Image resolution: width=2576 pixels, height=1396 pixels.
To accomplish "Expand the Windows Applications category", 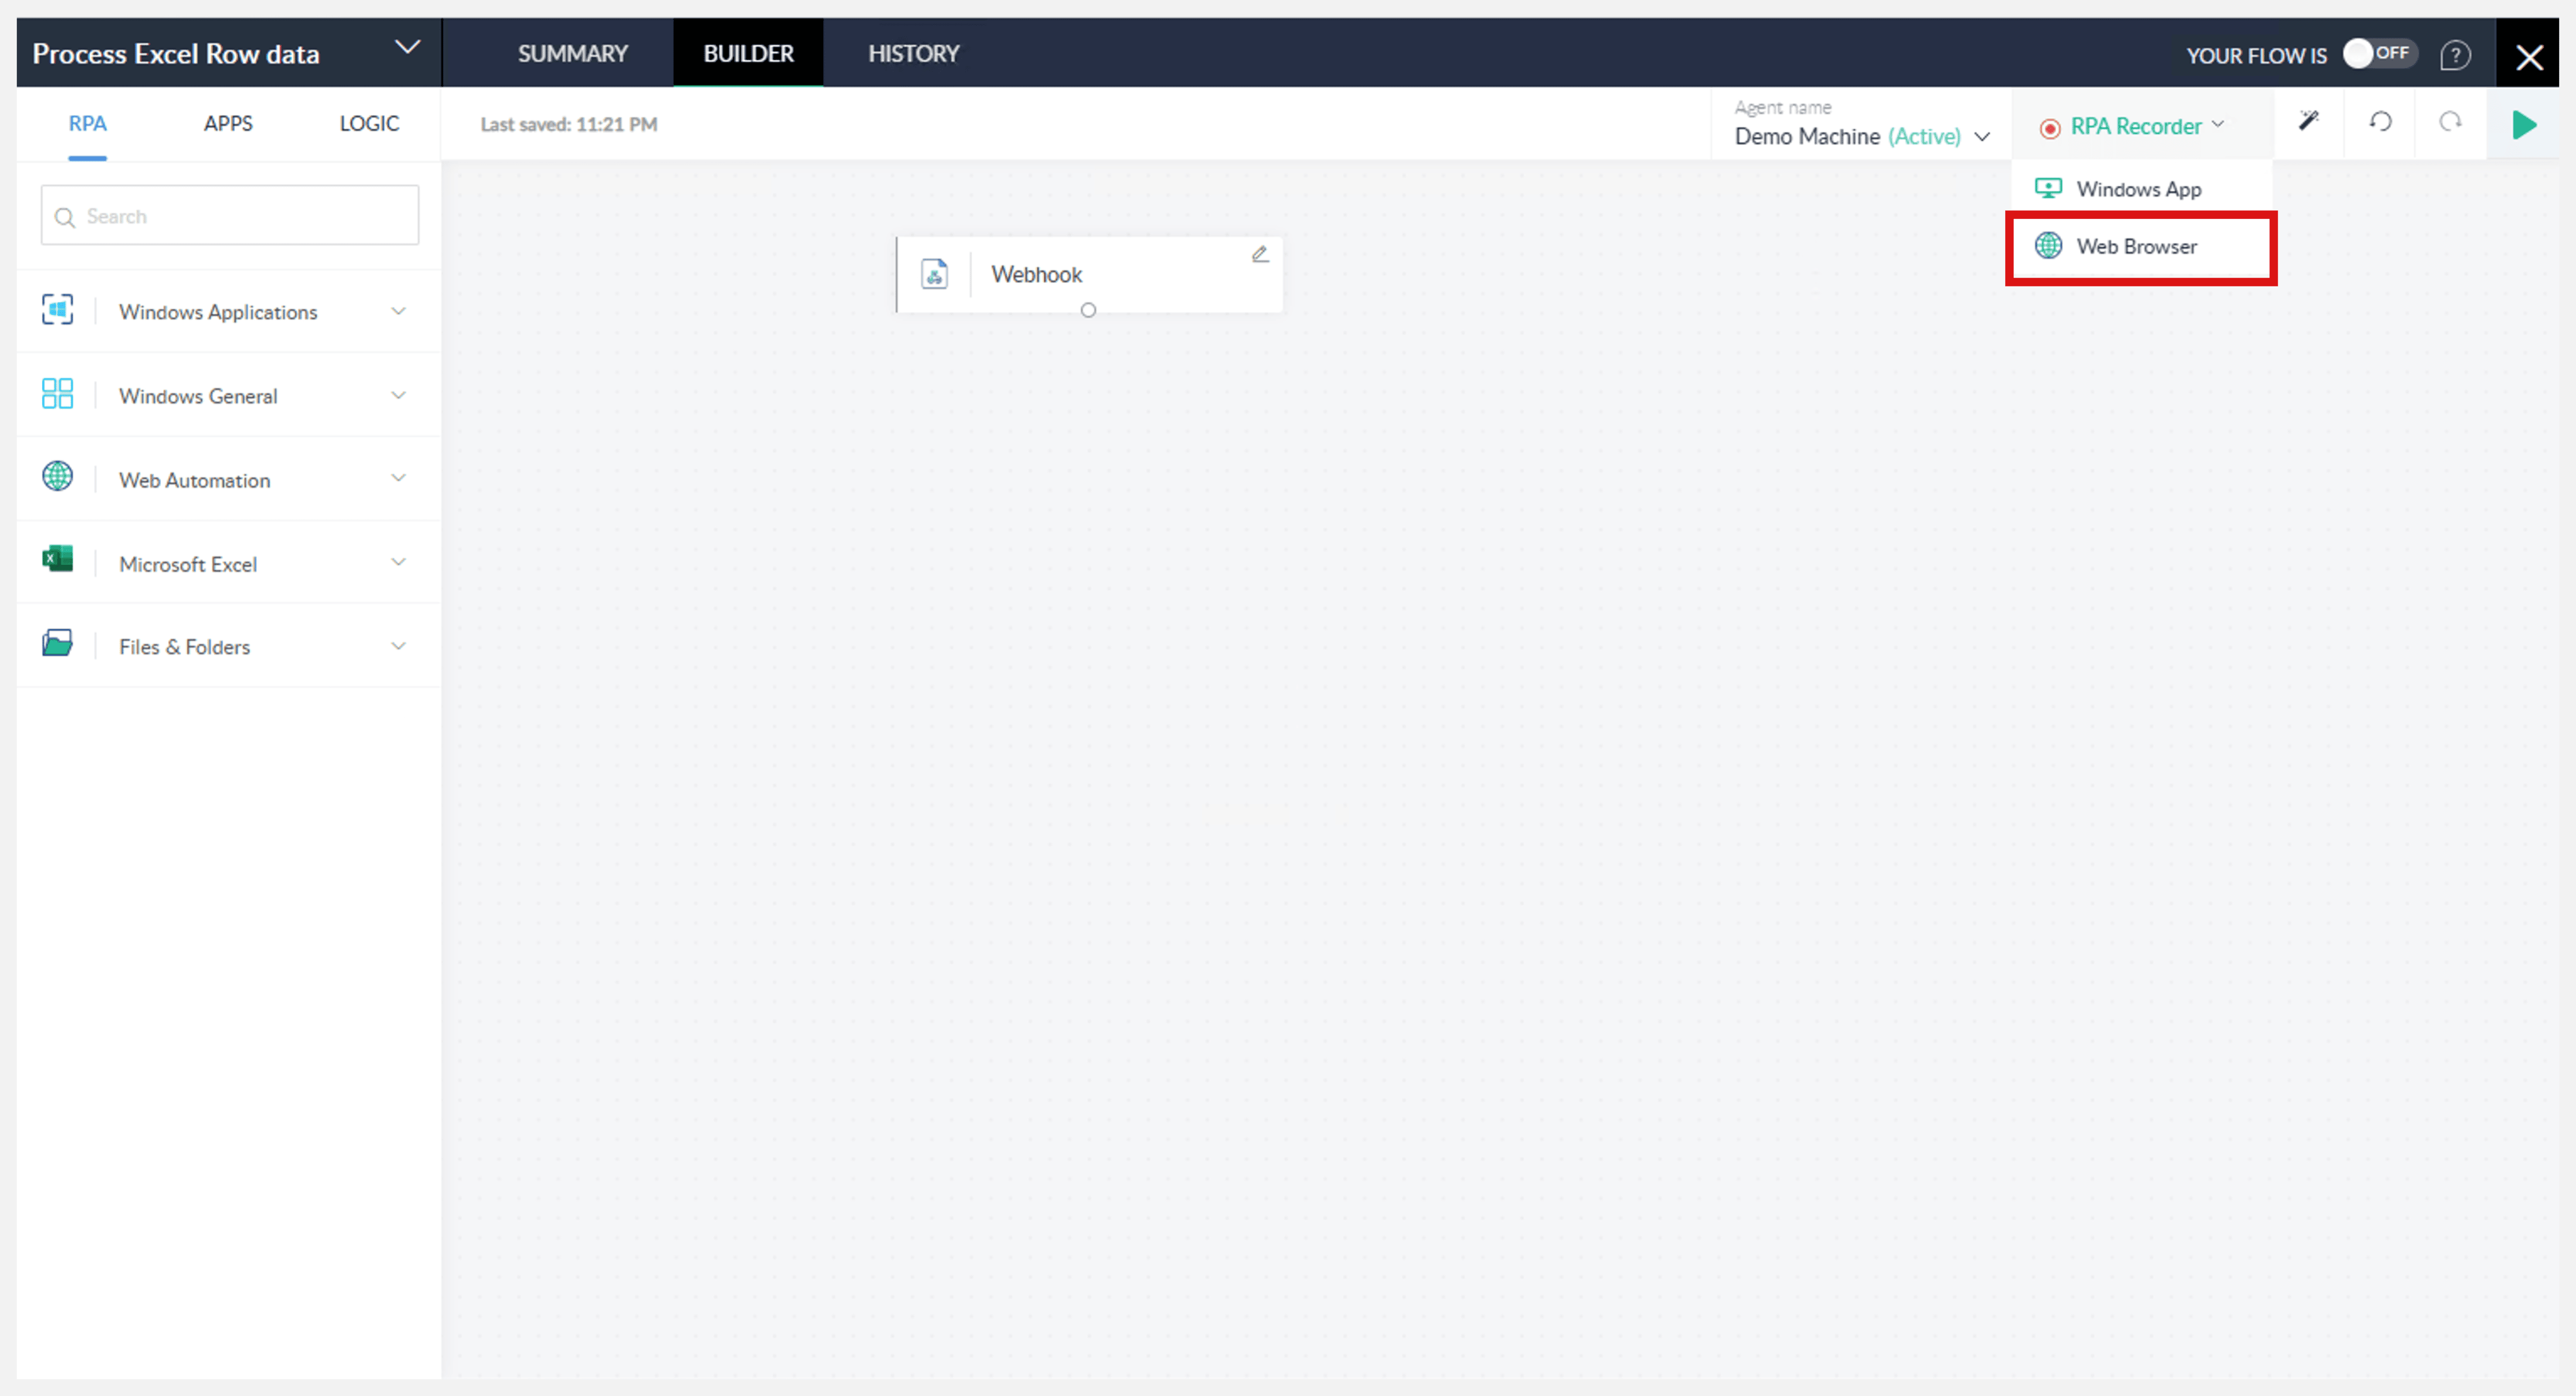I will [398, 311].
